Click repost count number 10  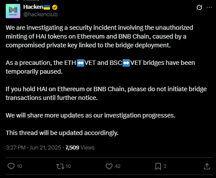point(68,166)
